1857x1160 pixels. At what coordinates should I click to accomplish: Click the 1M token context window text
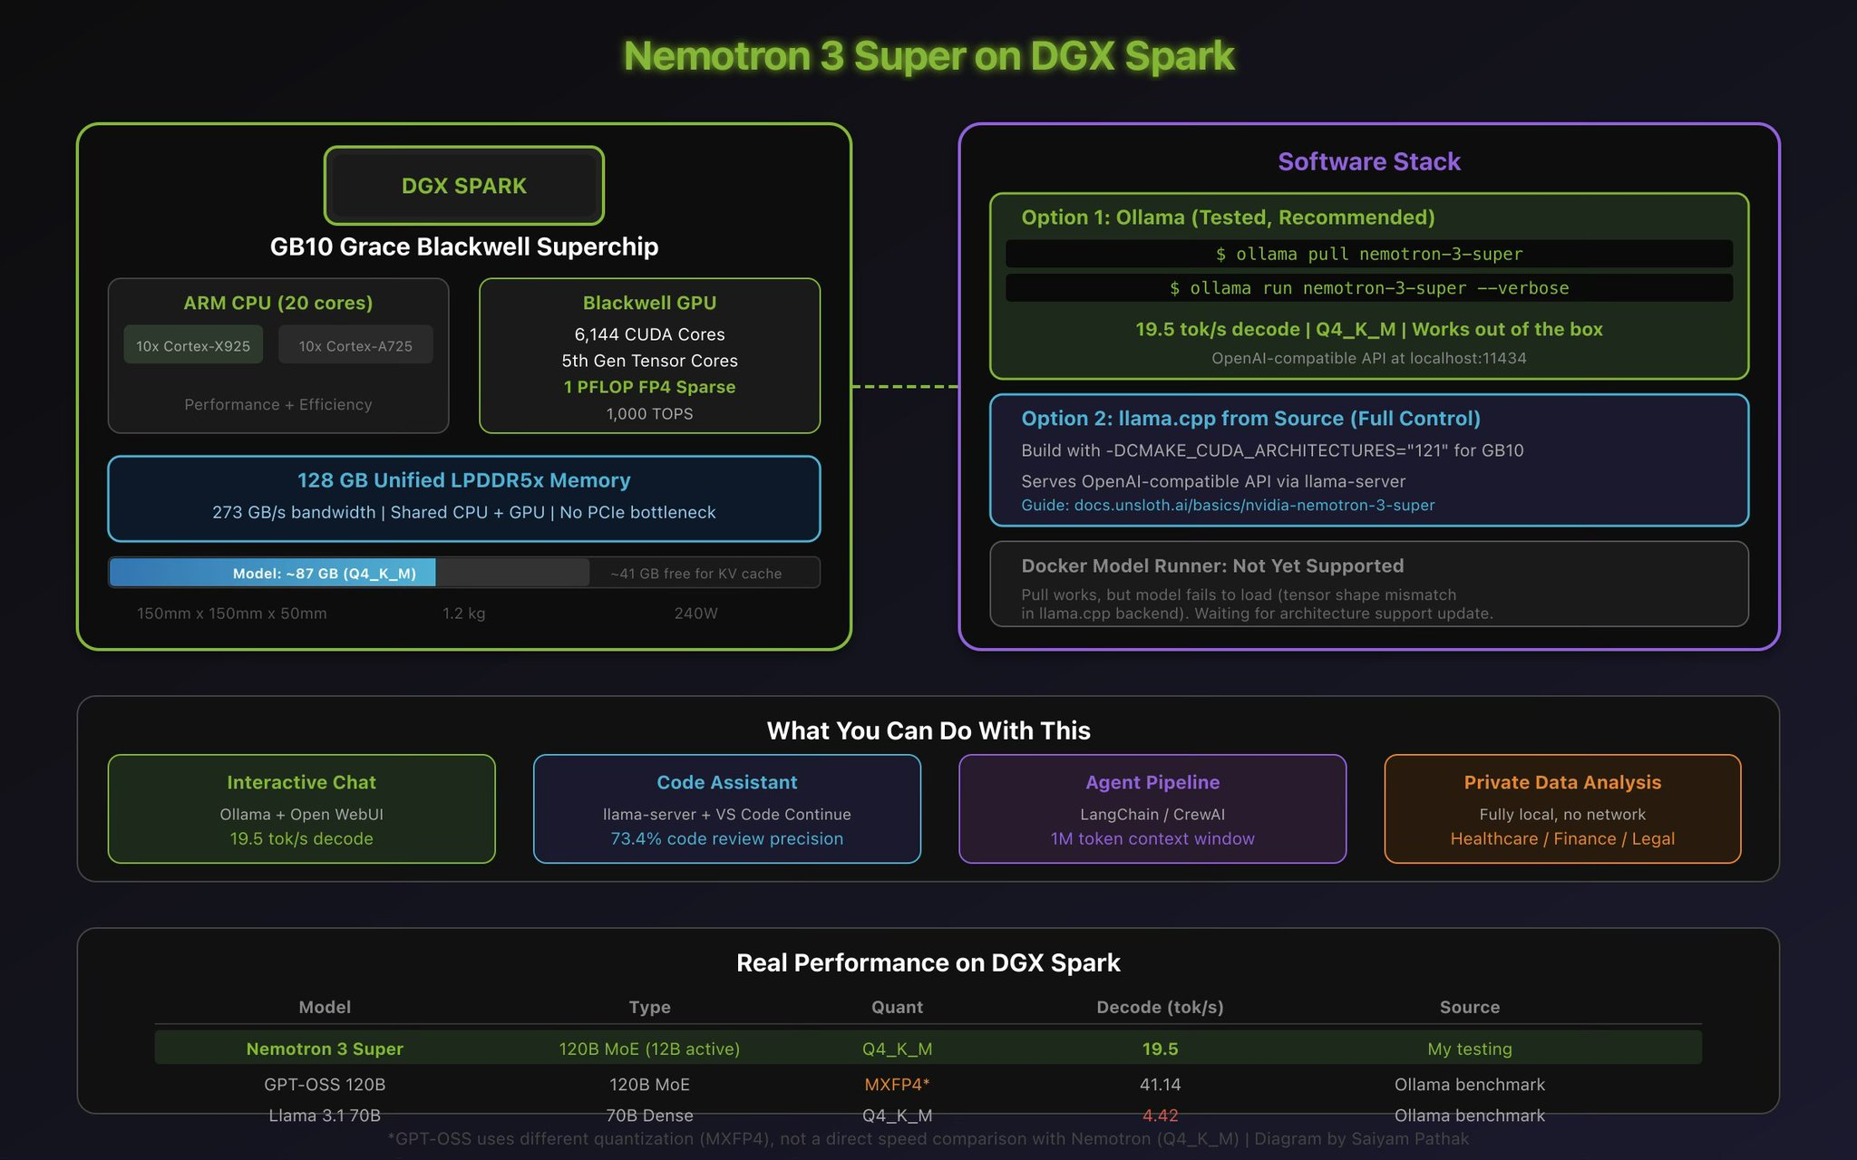click(1152, 839)
